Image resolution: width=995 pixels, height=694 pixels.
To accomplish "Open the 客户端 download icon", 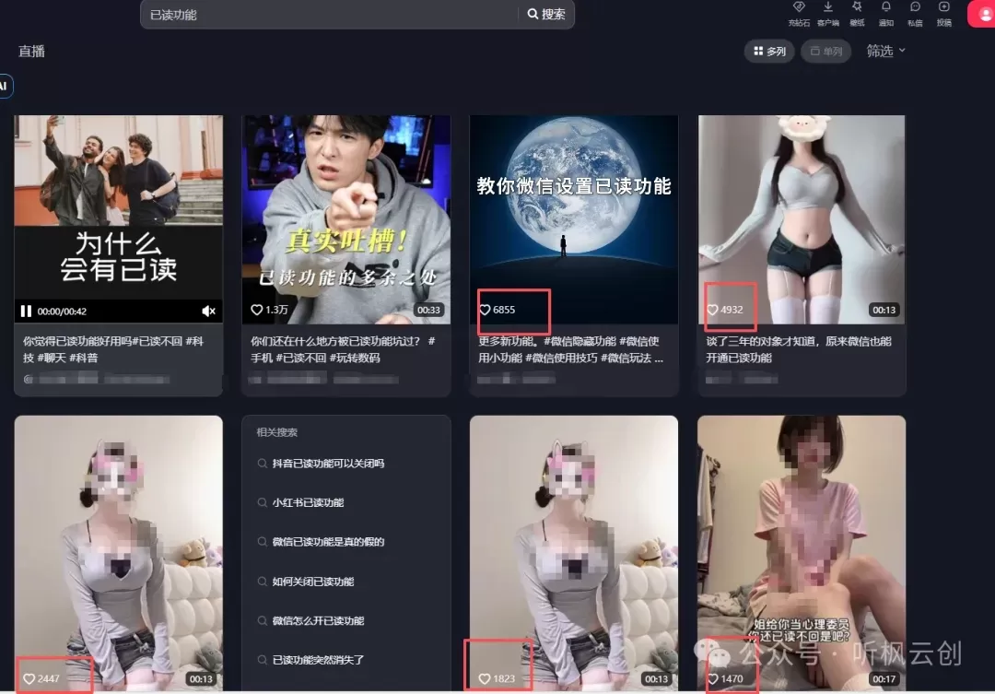I will click(827, 8).
